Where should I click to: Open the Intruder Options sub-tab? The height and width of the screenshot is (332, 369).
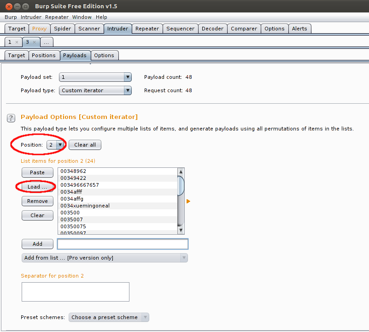point(104,55)
